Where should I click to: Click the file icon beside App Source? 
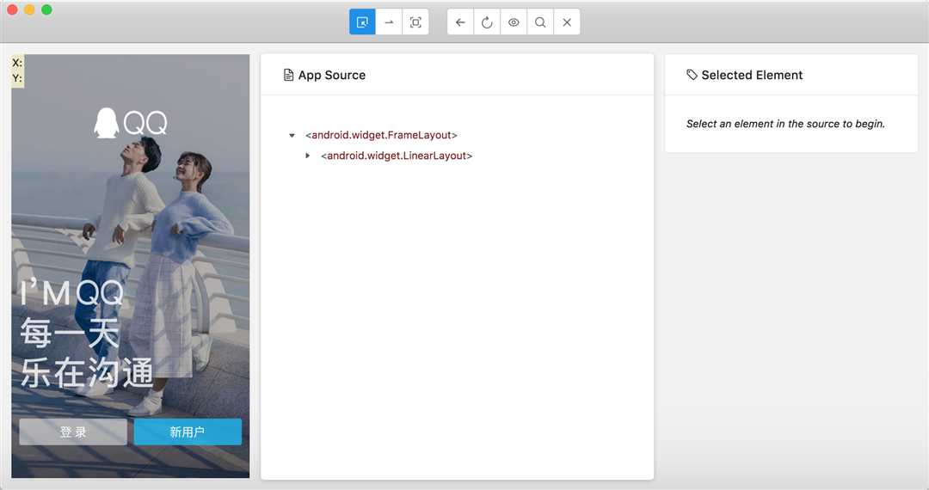[x=288, y=75]
